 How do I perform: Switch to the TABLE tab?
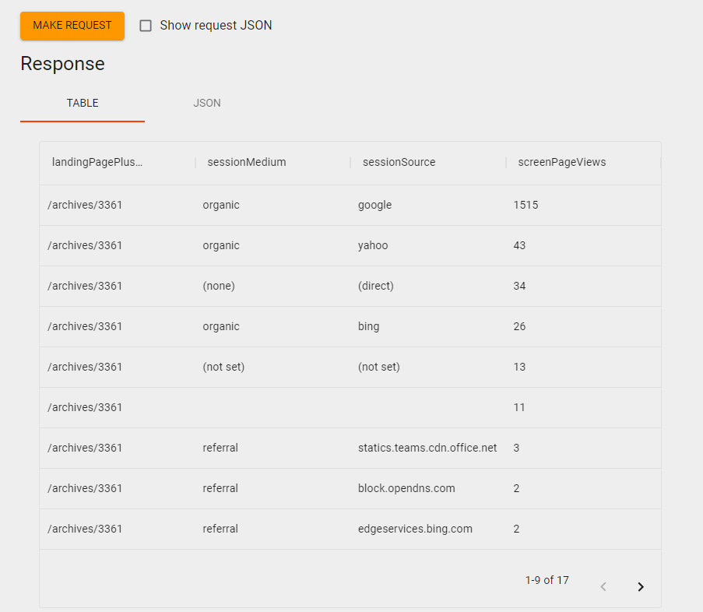pos(83,103)
